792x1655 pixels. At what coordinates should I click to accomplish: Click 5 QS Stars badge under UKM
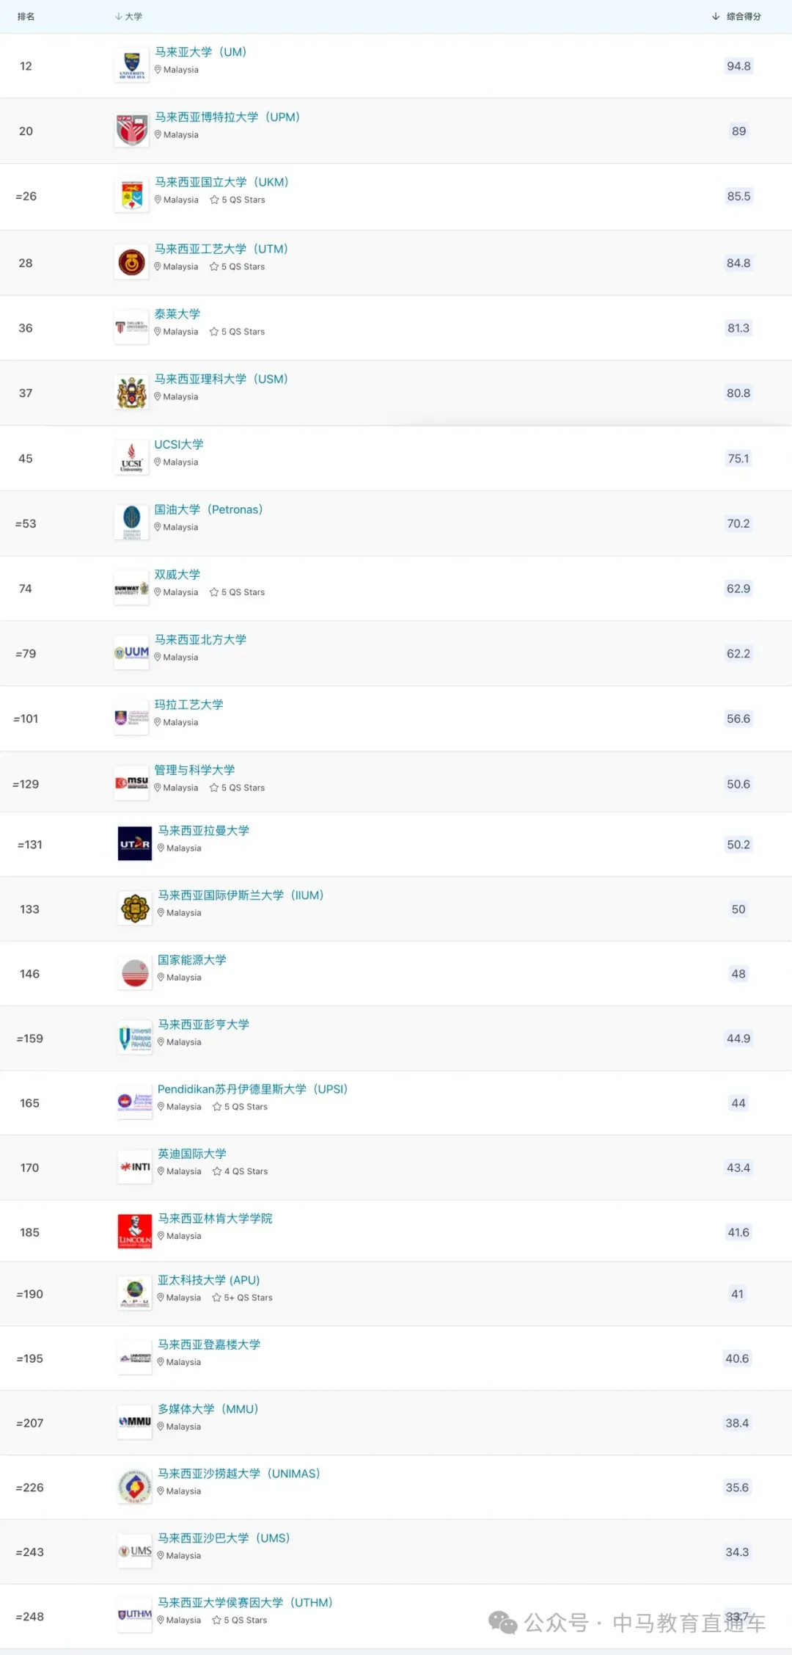click(238, 200)
